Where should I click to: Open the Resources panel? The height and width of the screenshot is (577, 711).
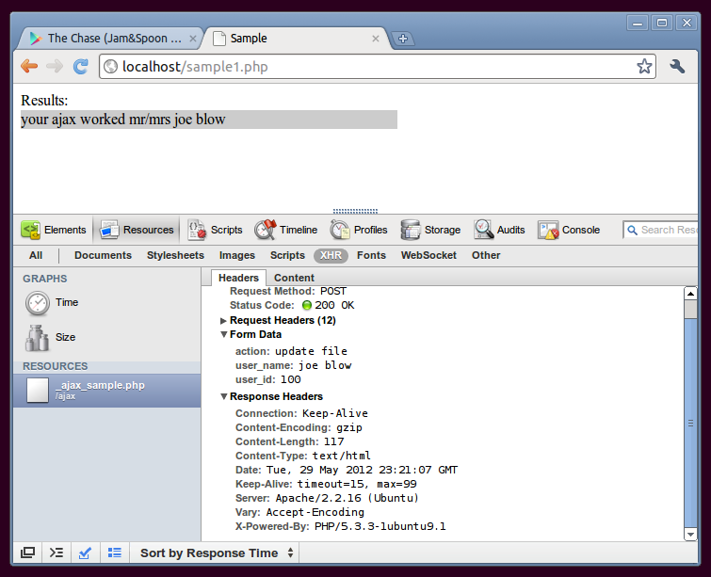(137, 230)
